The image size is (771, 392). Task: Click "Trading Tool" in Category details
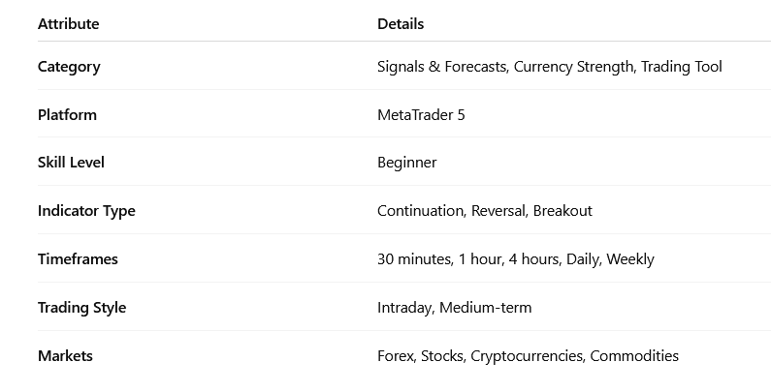[681, 67]
